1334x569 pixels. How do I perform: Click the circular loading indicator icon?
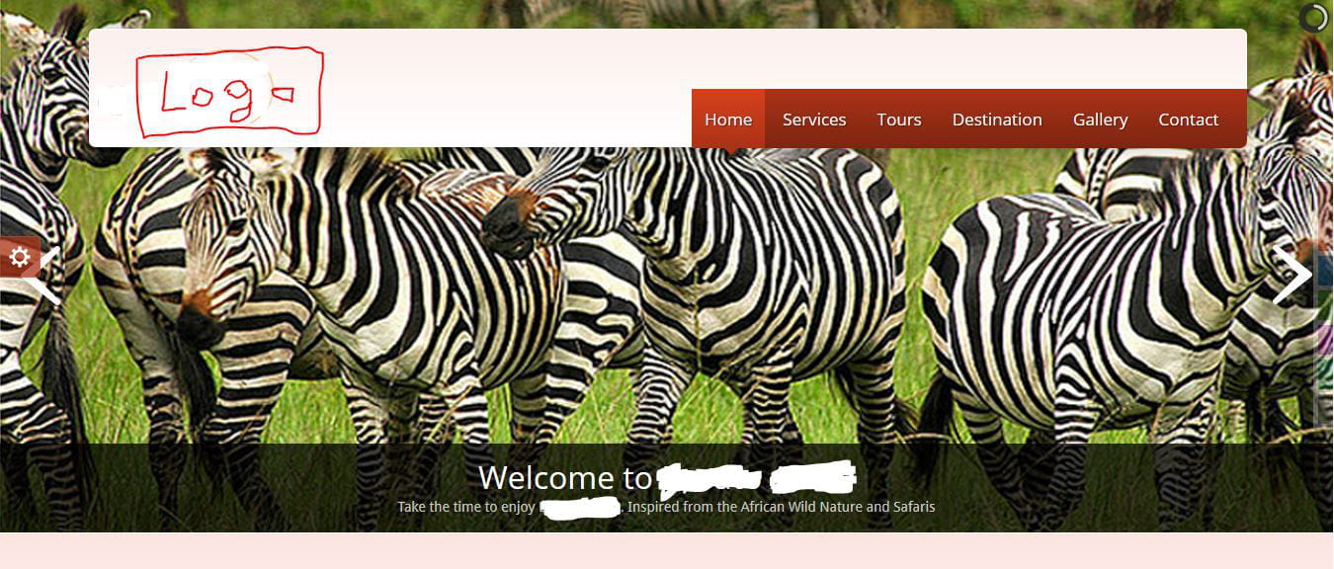pyautogui.click(x=1313, y=18)
